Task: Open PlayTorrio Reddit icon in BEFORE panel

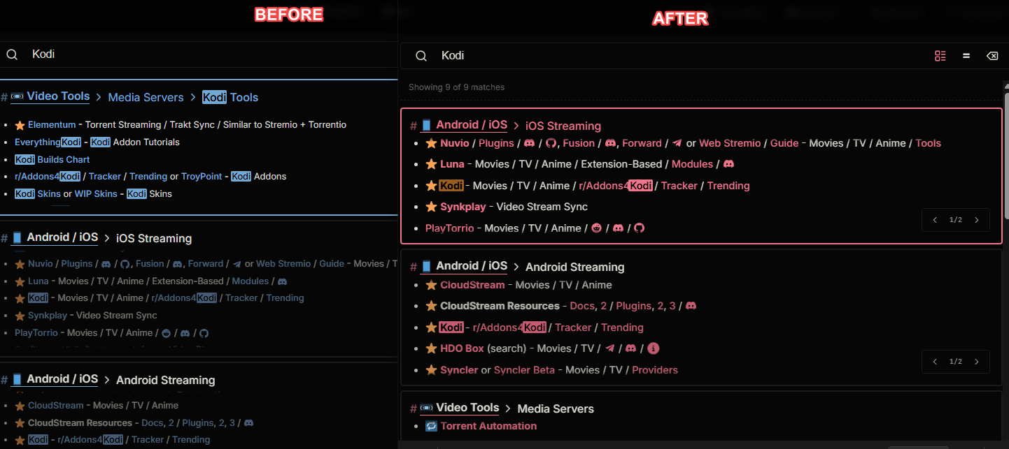Action: [166, 333]
